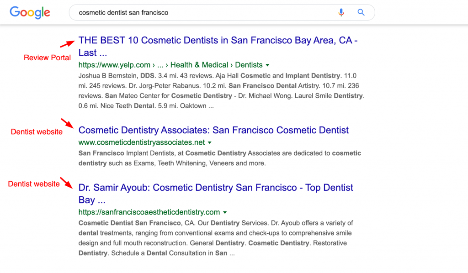The width and height of the screenshot is (468, 273).
Task: Expand dropdown arrow beside sanfranciscoaestheticdentistry.com URL
Action: 225,212
